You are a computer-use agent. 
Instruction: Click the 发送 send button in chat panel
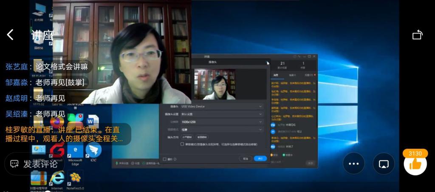click(311, 163)
